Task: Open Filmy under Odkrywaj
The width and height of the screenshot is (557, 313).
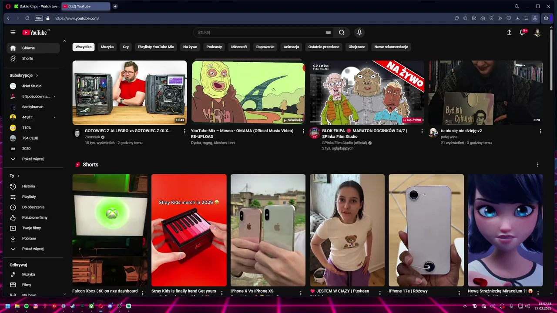Action: click(x=33, y=285)
